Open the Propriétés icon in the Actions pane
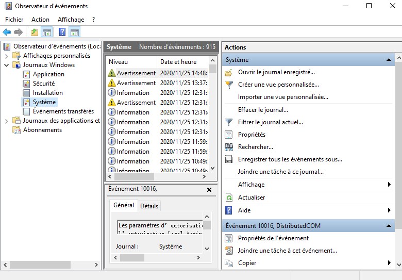Viewport: 402px width, 280px height. pos(229,135)
